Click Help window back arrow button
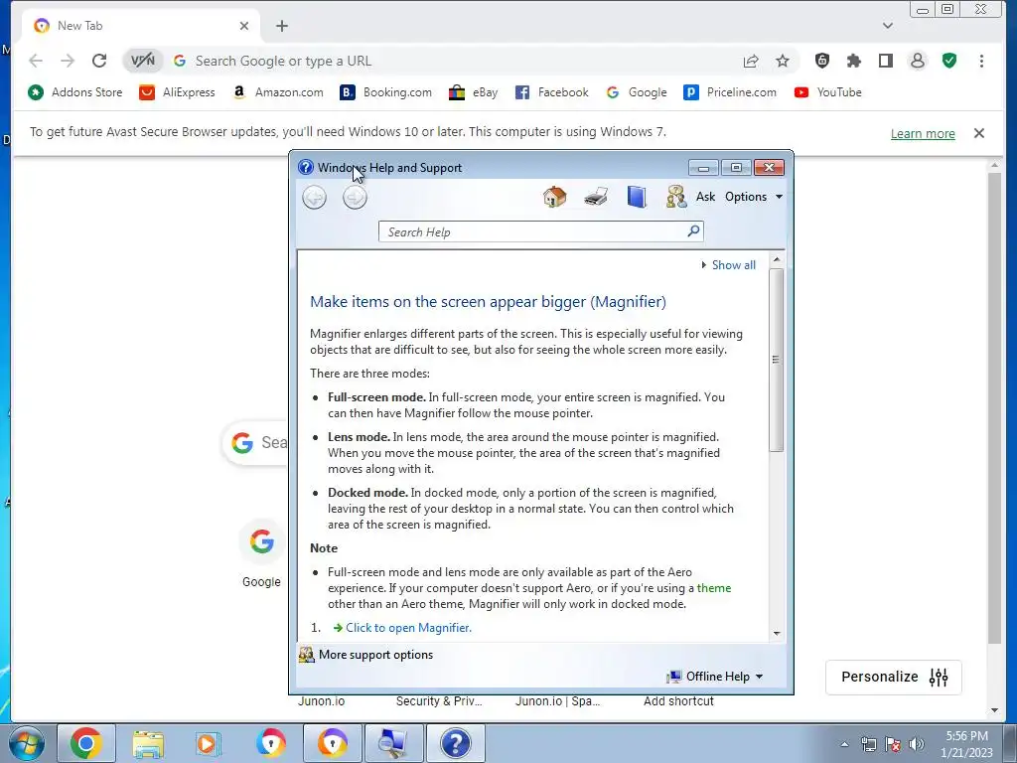Viewport: 1017px width, 763px height. click(315, 198)
